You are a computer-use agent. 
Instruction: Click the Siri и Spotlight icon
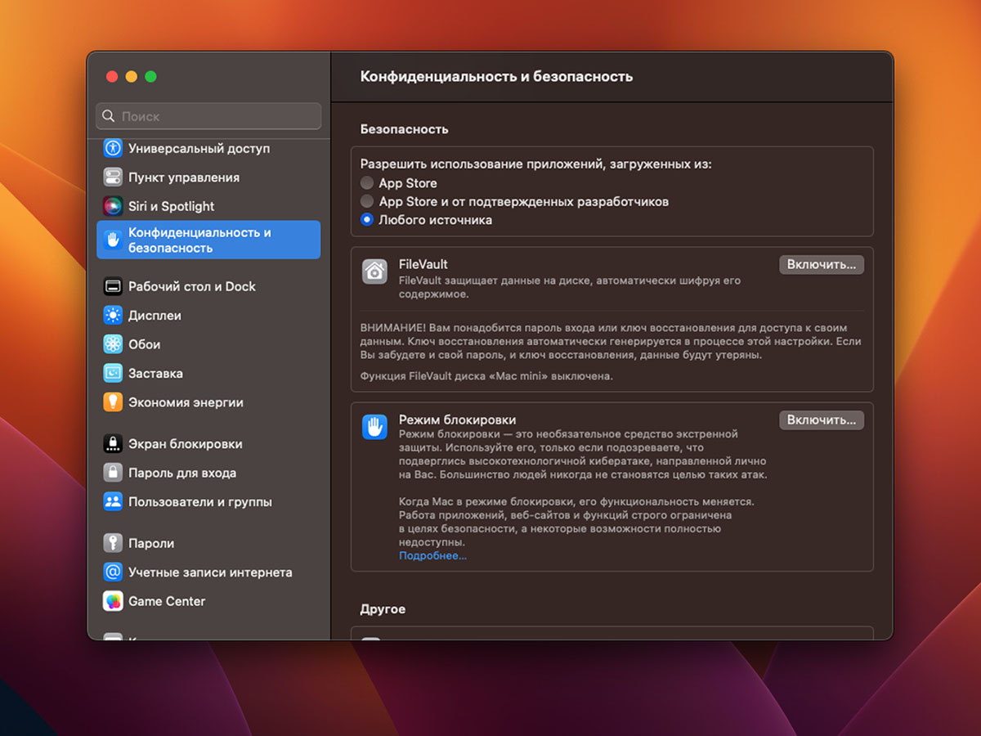pyautogui.click(x=113, y=206)
